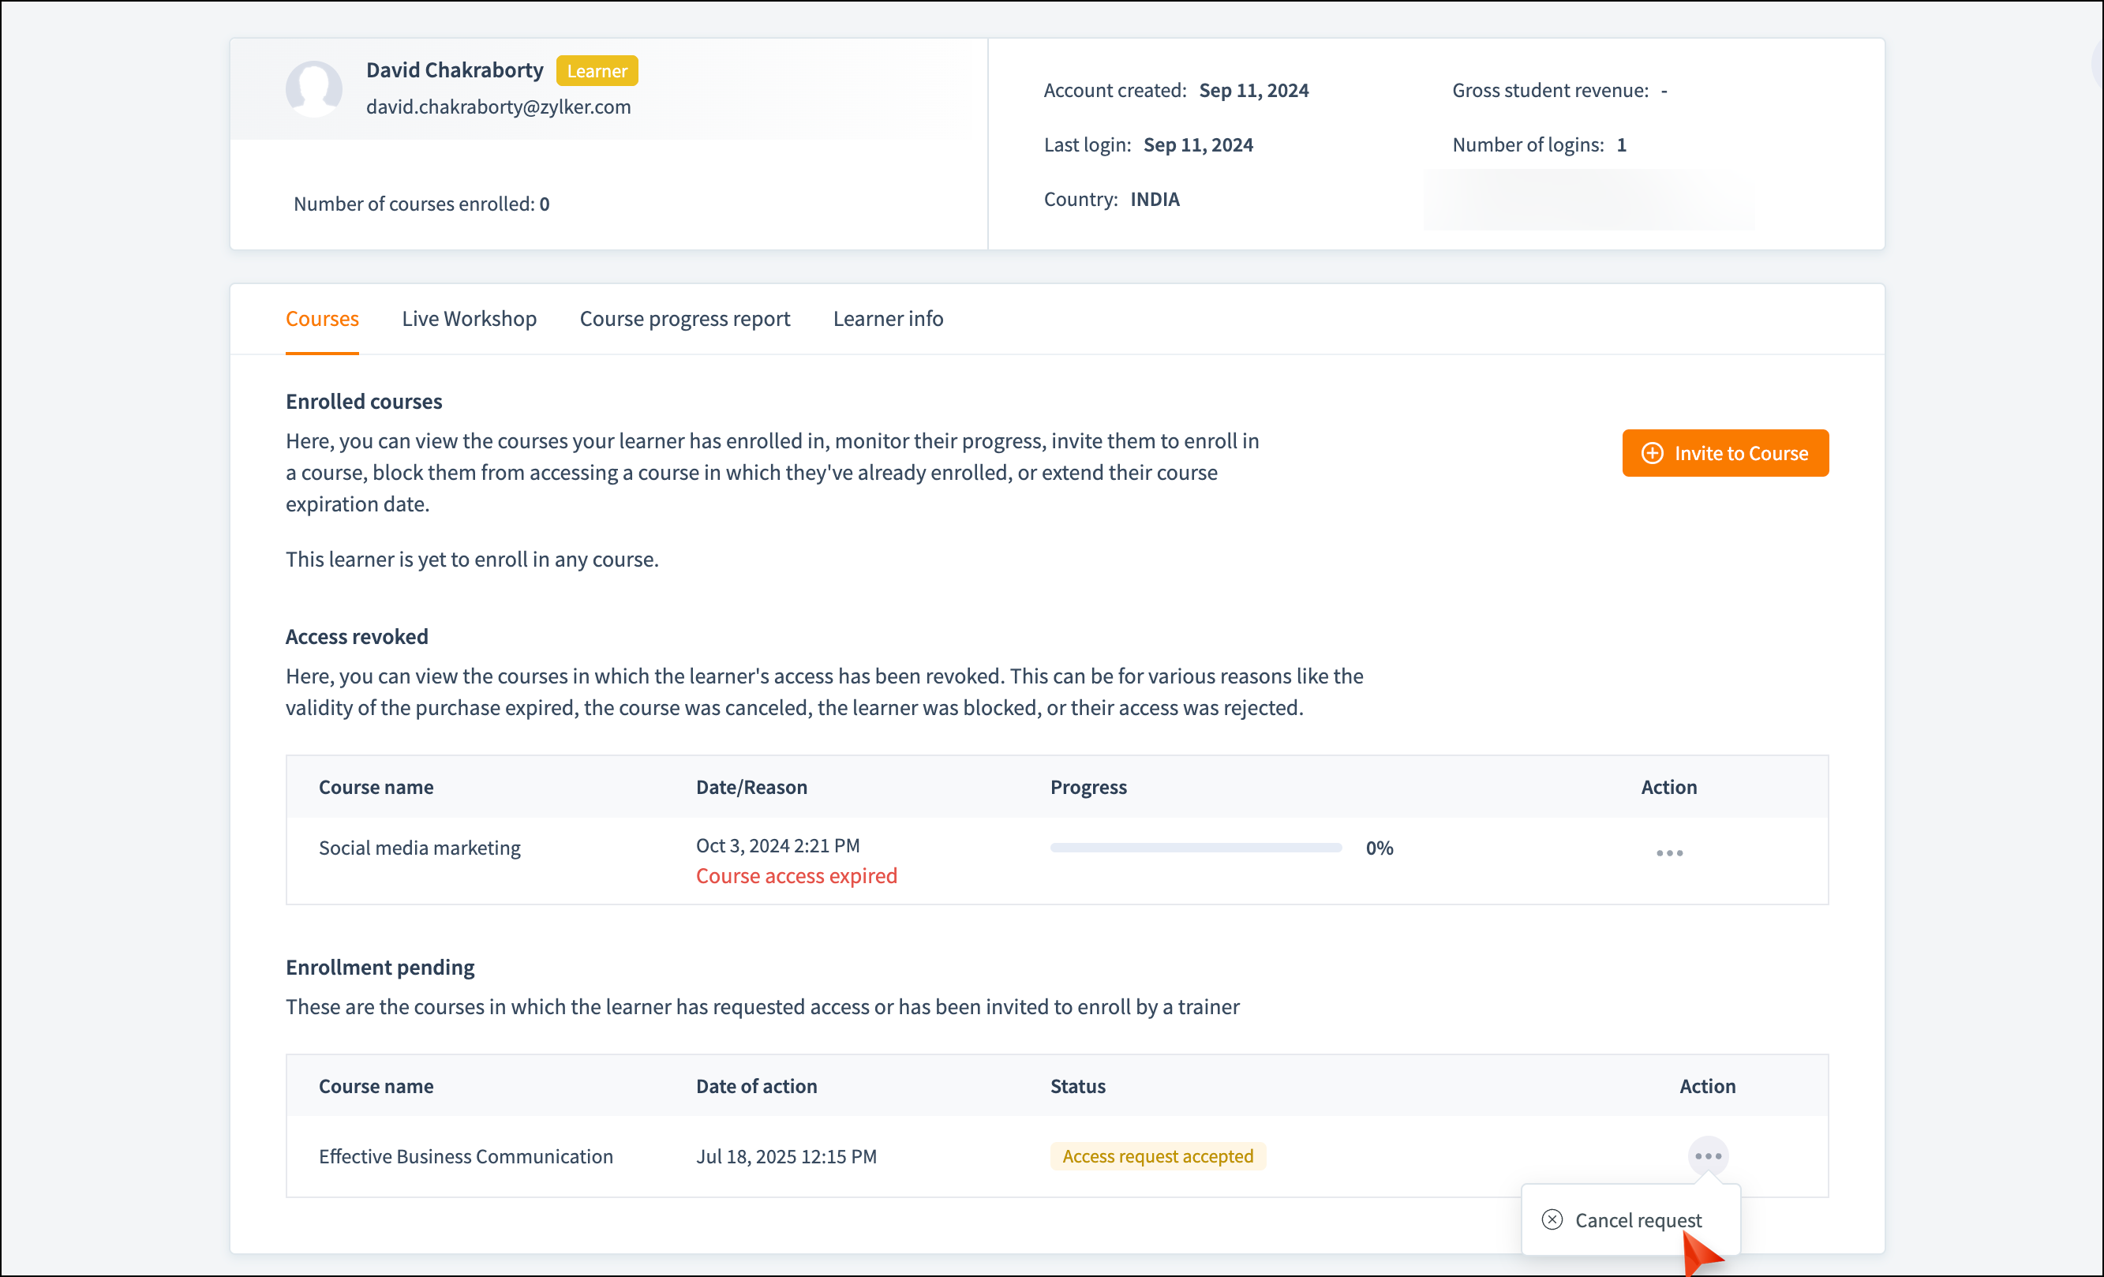Click David Chakraborty name heading
The image size is (2104, 1277).
(455, 70)
